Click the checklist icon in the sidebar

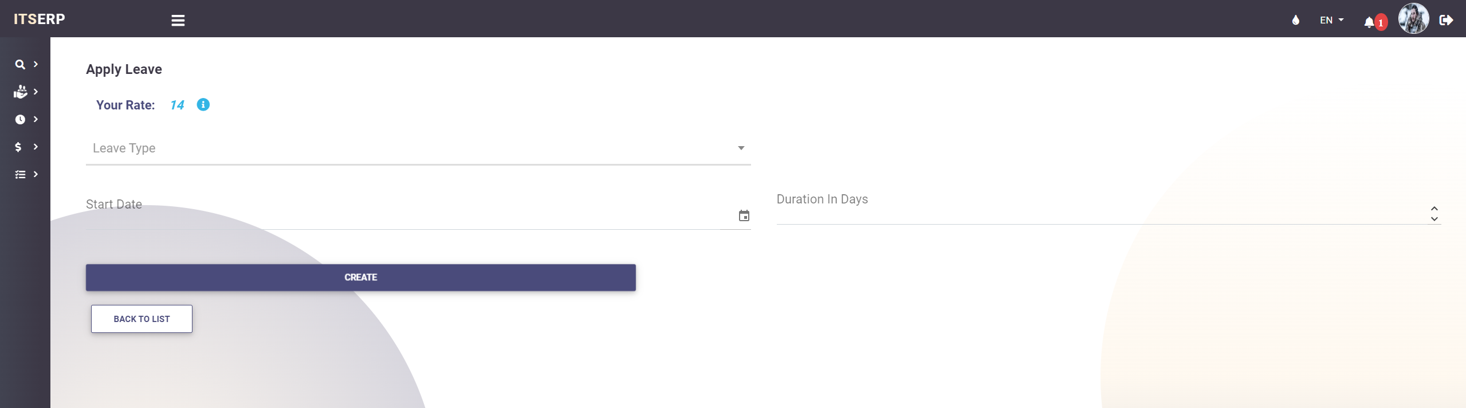pos(21,174)
